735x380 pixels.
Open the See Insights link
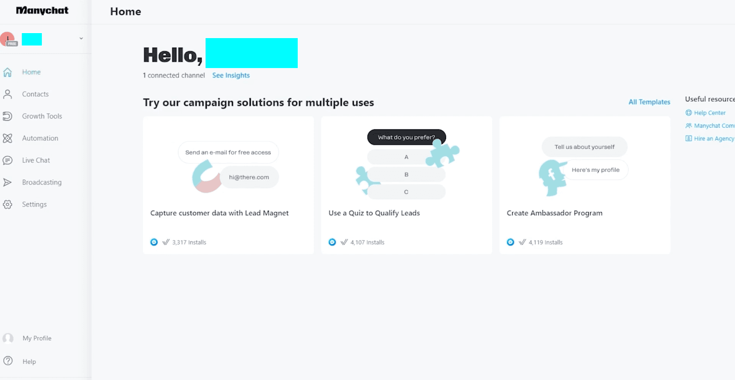point(231,75)
